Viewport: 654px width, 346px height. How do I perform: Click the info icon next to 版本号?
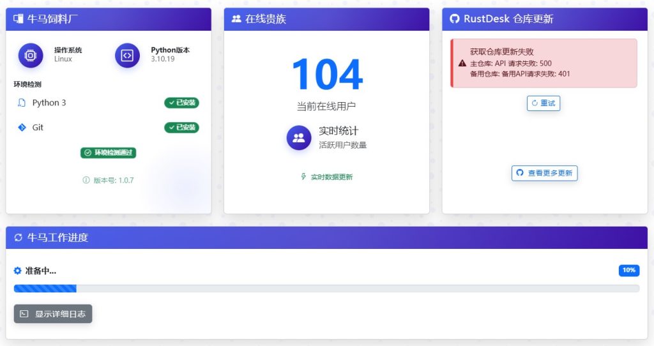(86, 180)
